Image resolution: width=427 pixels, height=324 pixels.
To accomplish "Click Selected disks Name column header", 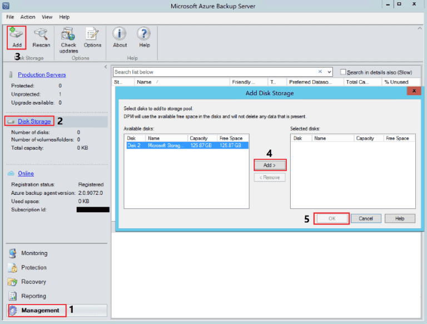I will coord(332,138).
